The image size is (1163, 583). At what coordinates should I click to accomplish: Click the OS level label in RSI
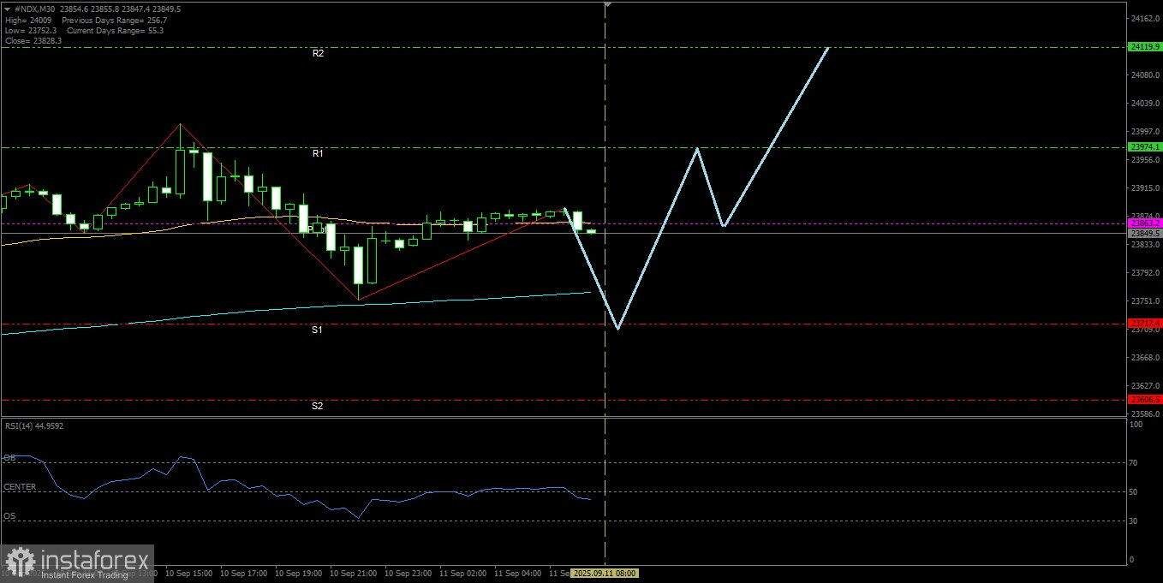tap(9, 516)
